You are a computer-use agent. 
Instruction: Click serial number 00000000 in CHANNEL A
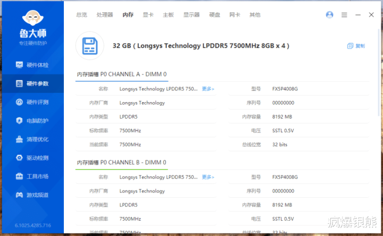coord(283,103)
